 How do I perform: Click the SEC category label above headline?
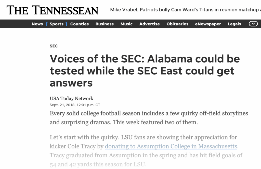(x=54, y=46)
